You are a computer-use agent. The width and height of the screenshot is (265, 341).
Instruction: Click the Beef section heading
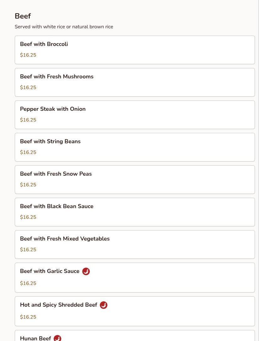(23, 16)
